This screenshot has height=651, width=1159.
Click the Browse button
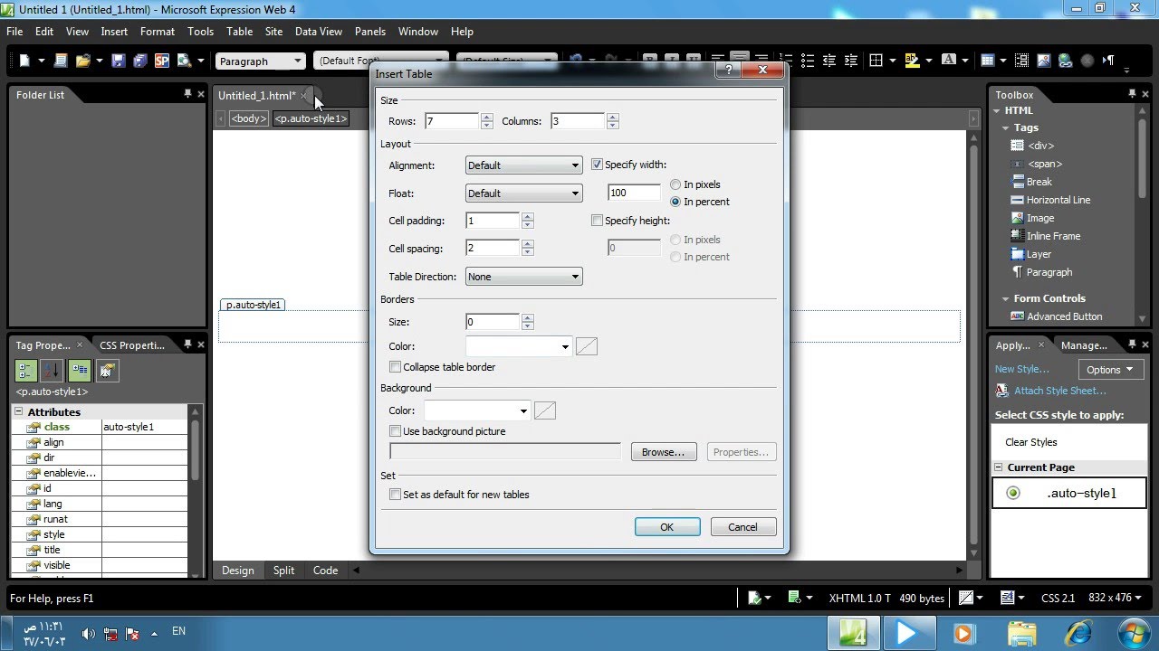pos(664,452)
